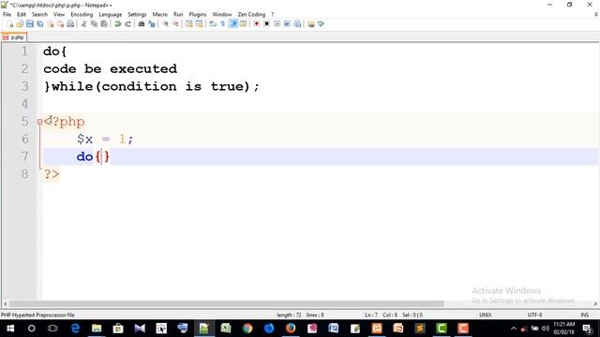Collapse the PHP code fold marker

coord(39,122)
